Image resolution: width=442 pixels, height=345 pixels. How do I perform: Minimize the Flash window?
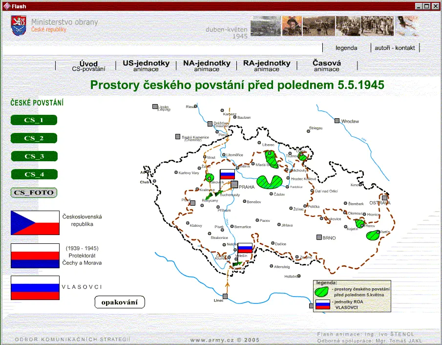(x=419, y=6)
